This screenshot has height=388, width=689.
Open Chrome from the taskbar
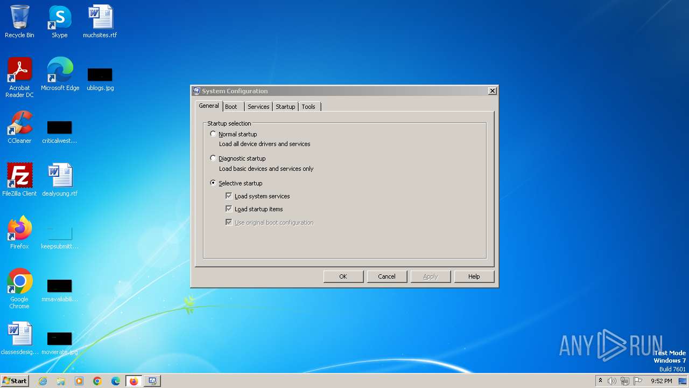click(x=97, y=381)
